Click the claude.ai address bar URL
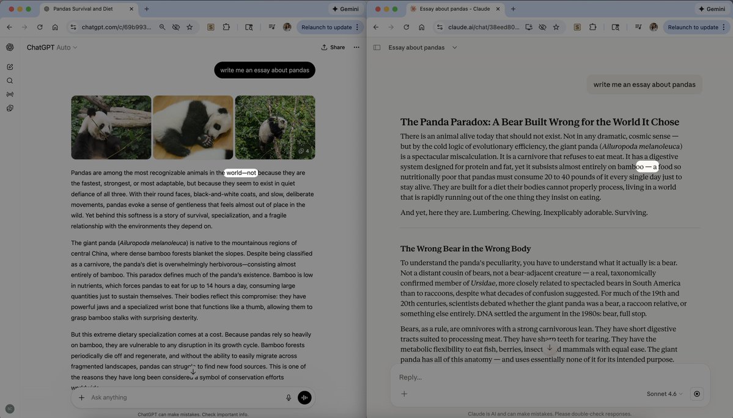Viewport: 733px width, 418px height. coord(484,27)
